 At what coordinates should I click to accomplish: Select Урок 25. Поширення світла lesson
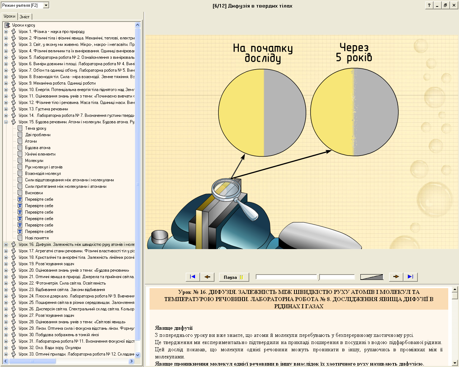coord(77,302)
